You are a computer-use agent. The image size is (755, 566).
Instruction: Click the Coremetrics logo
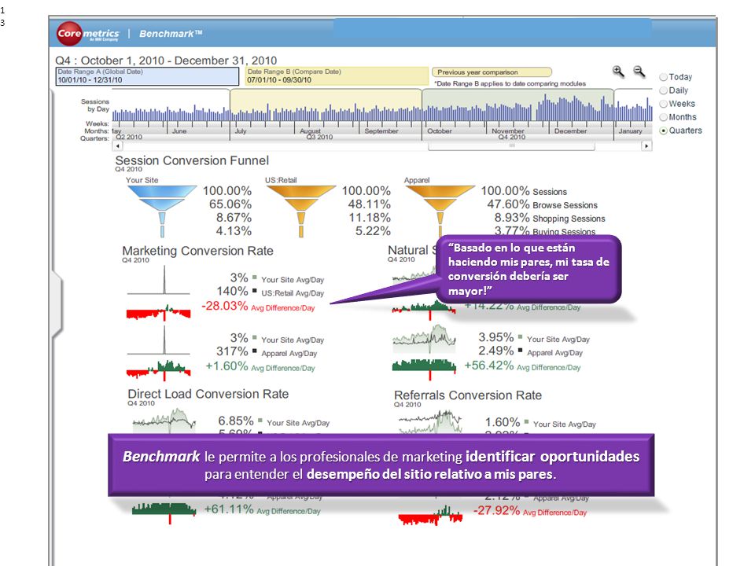click(87, 34)
